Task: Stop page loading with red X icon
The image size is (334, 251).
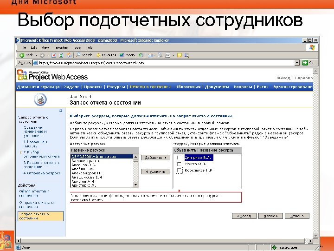Action: [54, 55]
